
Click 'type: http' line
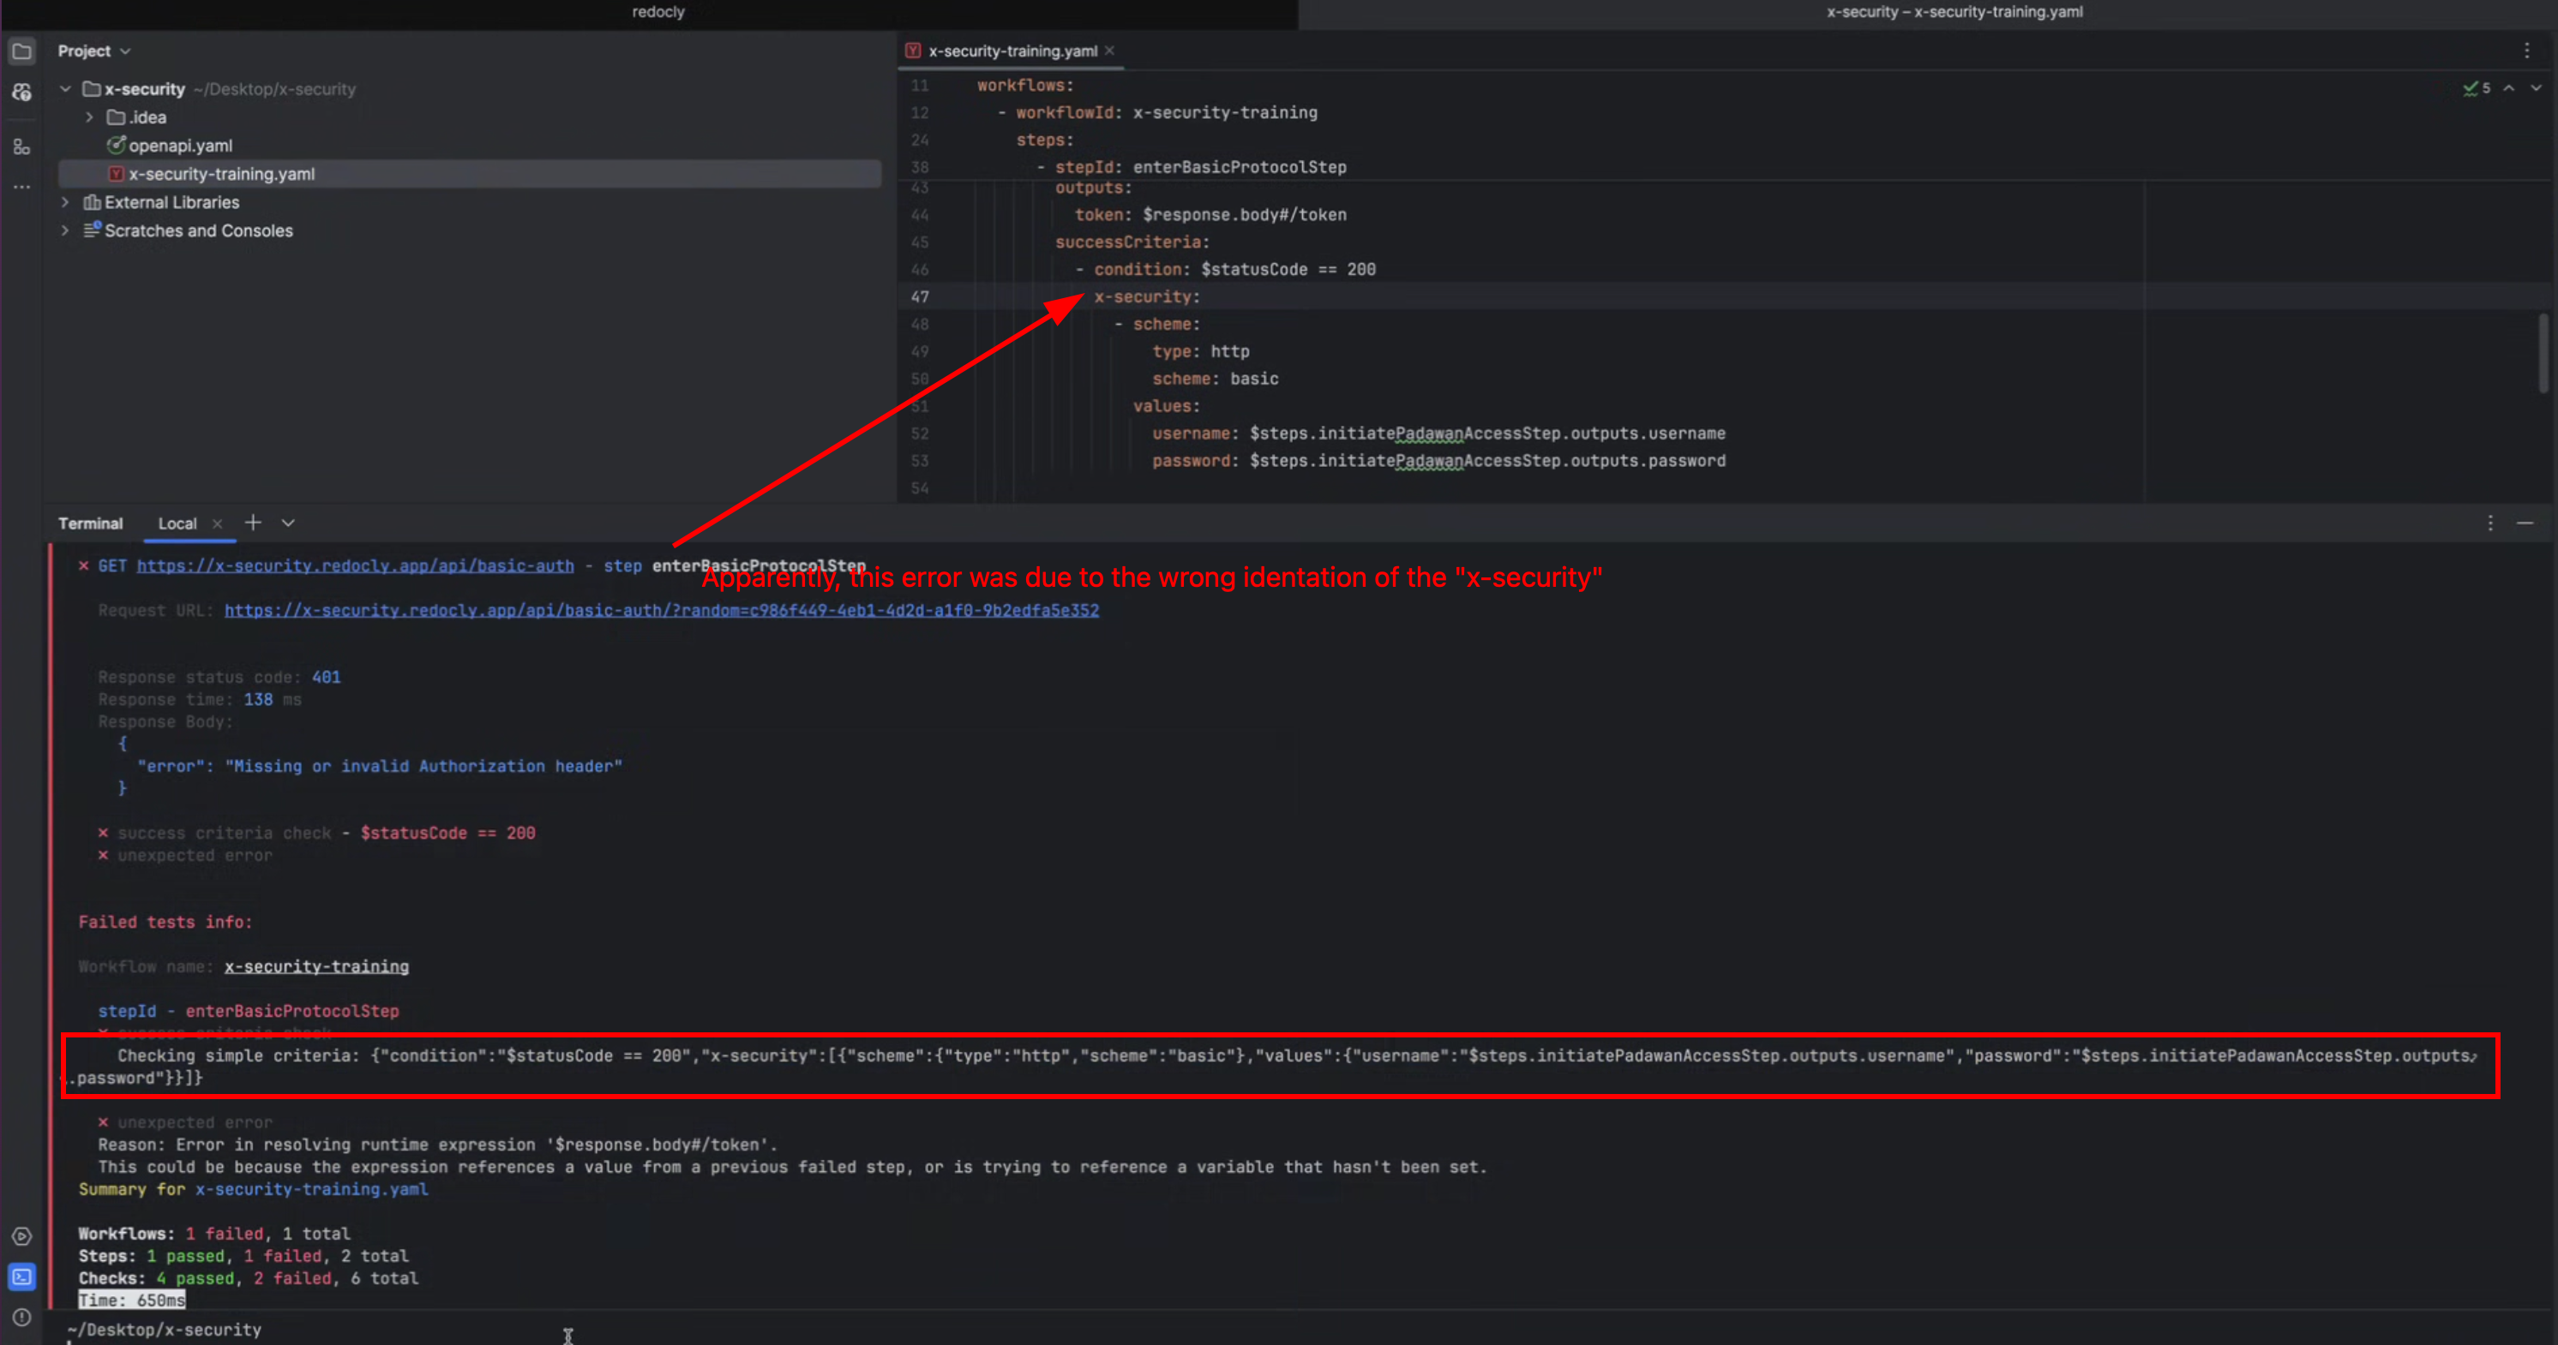tap(1200, 351)
